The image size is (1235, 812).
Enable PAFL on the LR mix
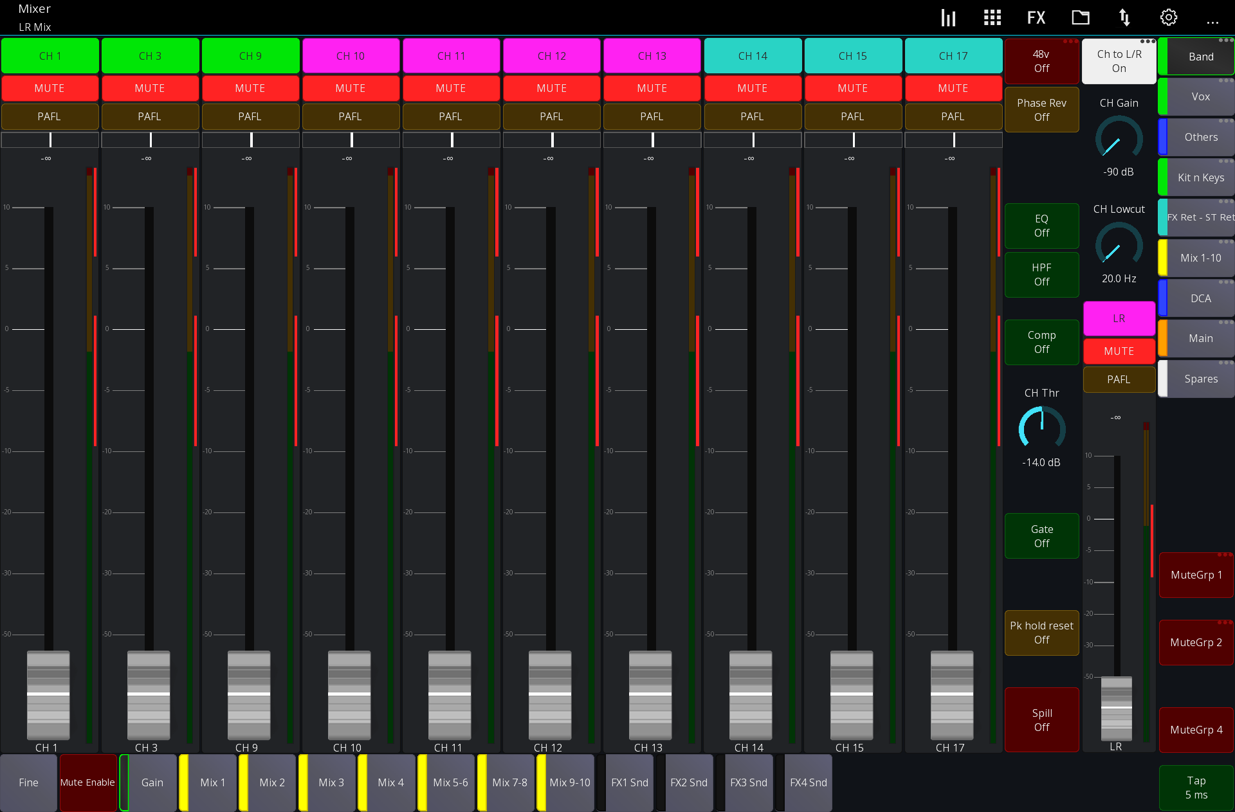click(1119, 379)
